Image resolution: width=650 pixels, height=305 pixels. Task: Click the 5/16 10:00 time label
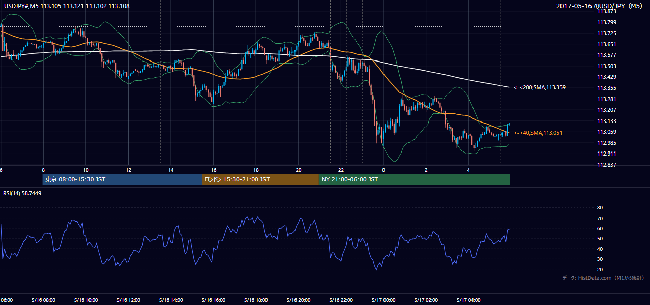[85, 300]
